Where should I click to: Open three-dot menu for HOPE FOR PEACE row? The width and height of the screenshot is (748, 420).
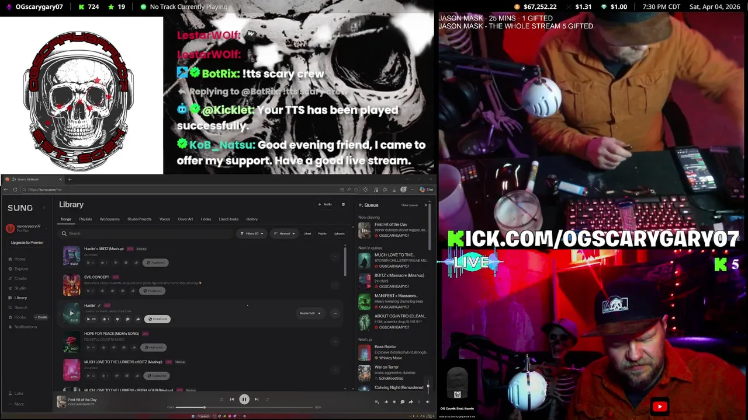pos(335,341)
